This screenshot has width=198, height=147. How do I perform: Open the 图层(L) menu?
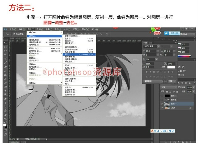[40, 30]
